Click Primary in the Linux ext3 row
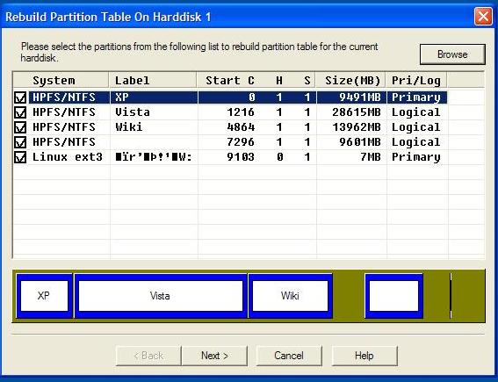 point(416,157)
